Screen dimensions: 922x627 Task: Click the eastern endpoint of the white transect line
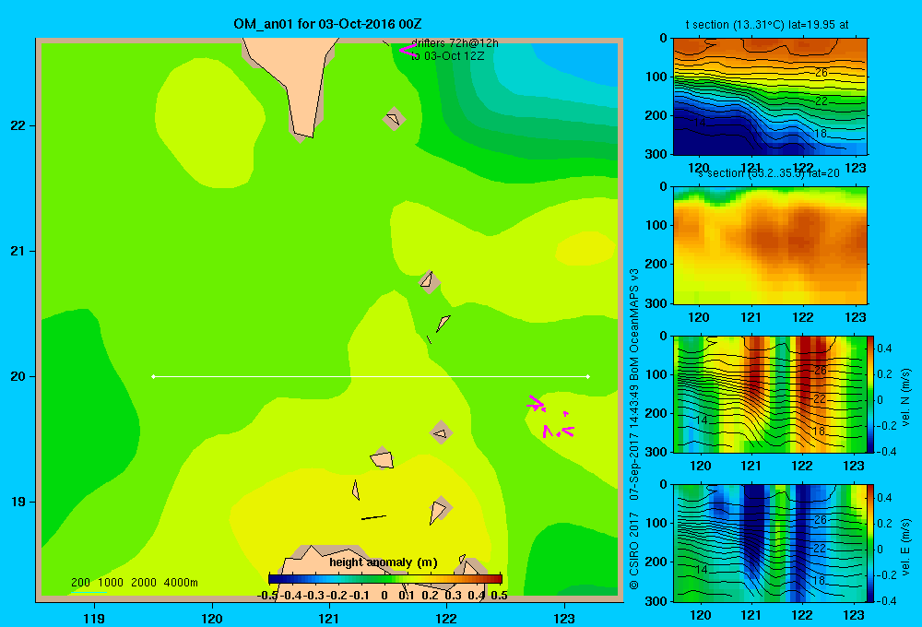[588, 376]
